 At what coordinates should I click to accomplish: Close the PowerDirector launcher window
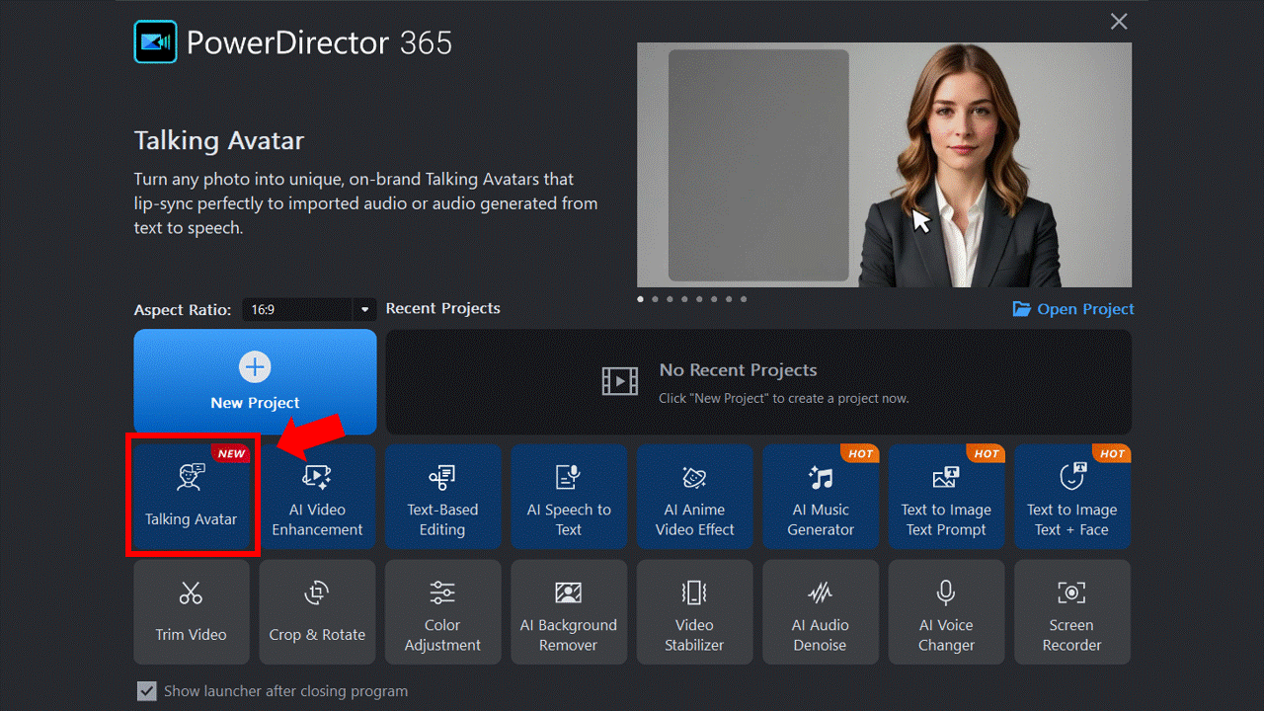point(1119,22)
